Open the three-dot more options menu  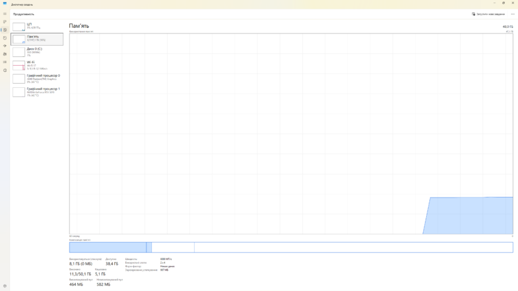point(512,14)
